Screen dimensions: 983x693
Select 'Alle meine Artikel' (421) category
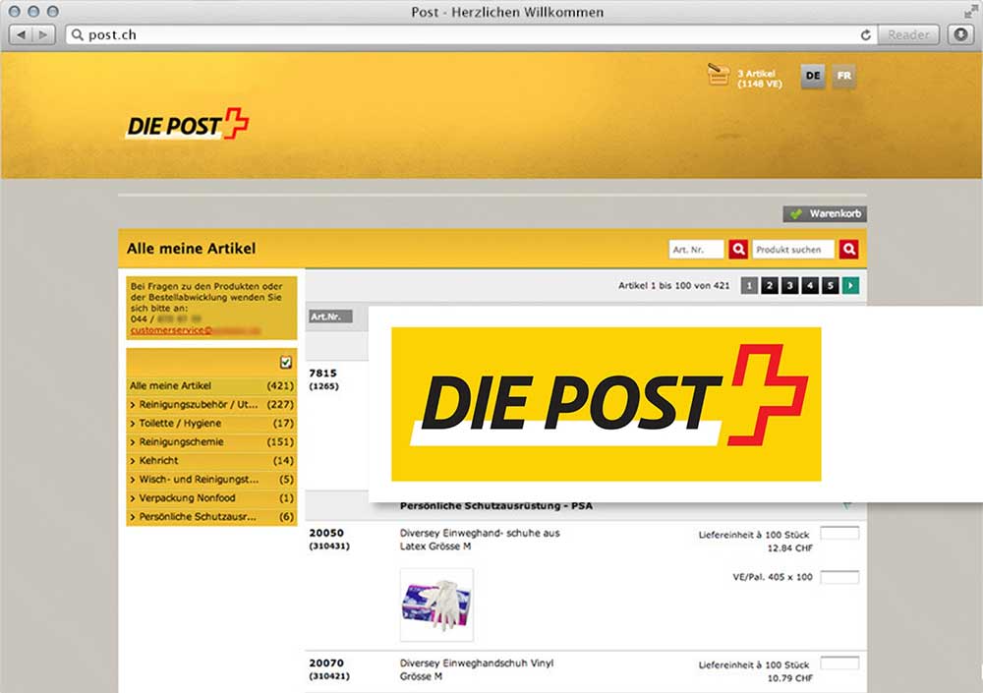[211, 385]
